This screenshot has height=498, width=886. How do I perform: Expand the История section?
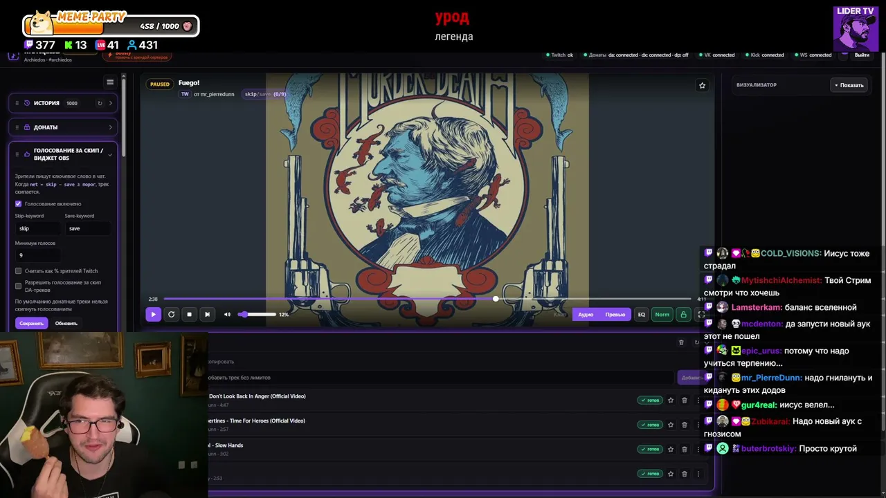coord(111,103)
